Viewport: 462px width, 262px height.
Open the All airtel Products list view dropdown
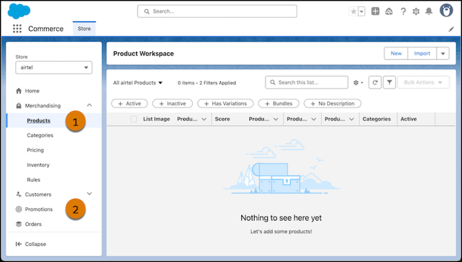(138, 83)
